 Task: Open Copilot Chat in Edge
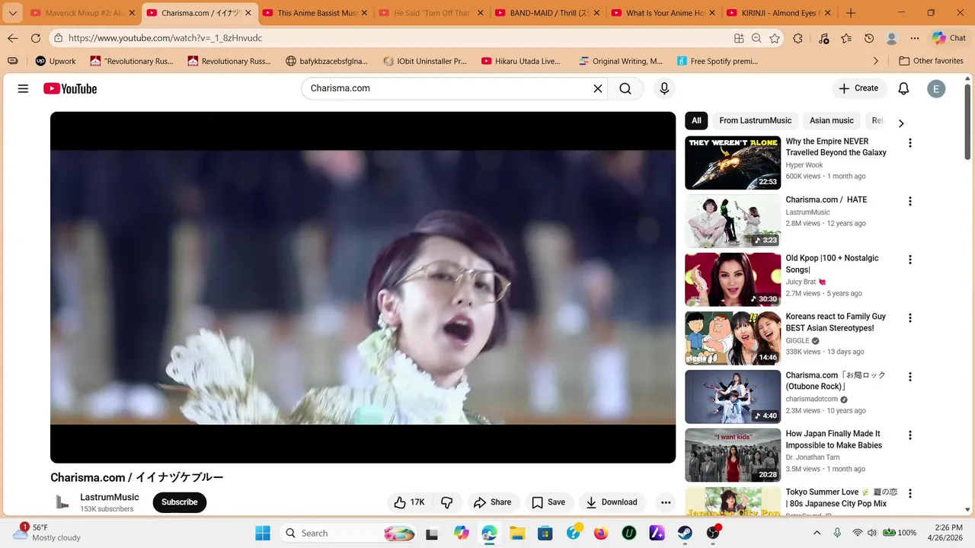point(949,38)
